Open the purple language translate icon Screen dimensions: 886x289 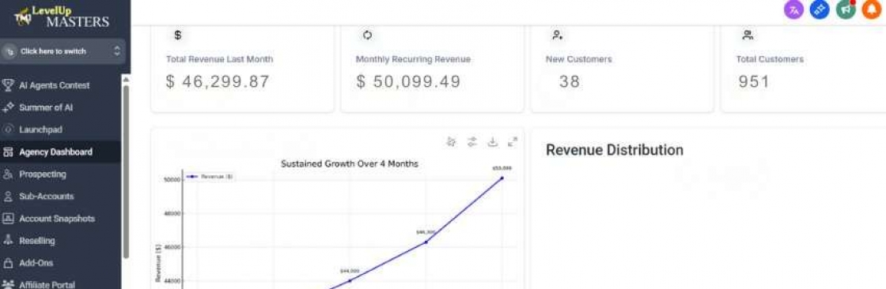[793, 9]
